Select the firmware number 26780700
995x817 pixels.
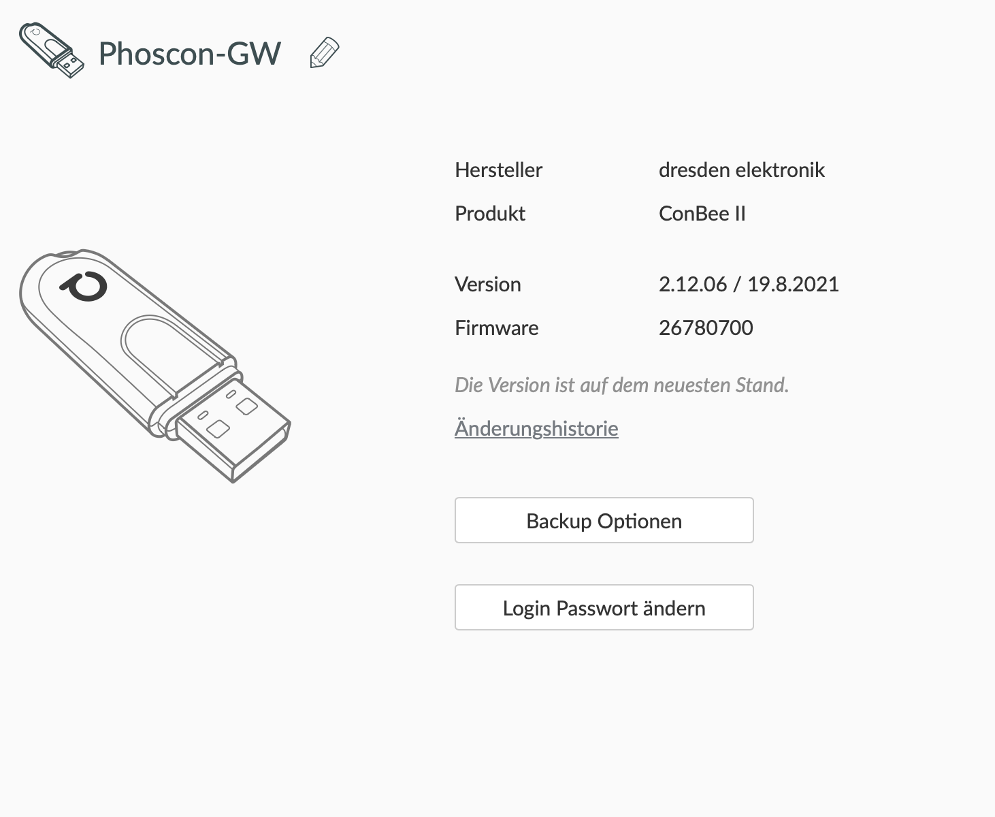click(x=706, y=327)
